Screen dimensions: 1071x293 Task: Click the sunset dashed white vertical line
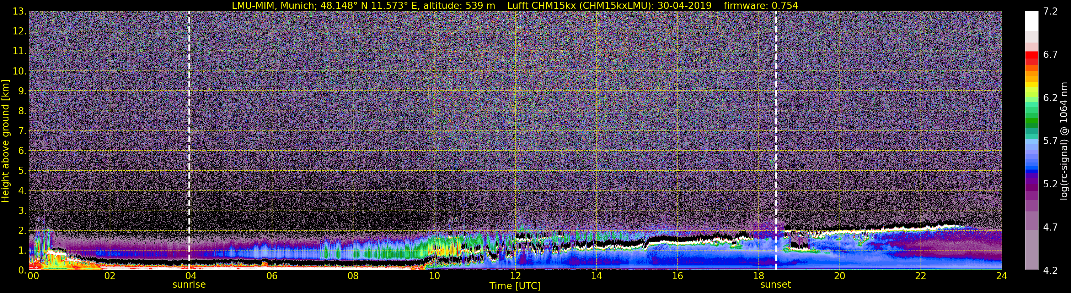click(776, 140)
